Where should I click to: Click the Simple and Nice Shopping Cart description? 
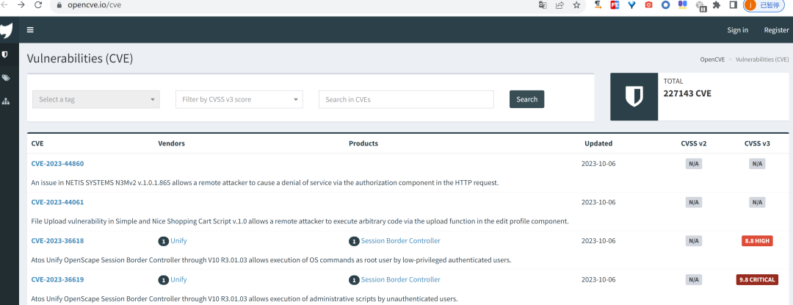click(x=300, y=221)
